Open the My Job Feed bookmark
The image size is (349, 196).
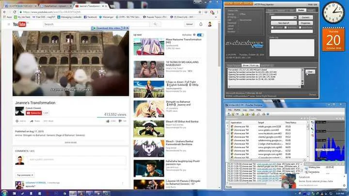[x=22, y=17]
